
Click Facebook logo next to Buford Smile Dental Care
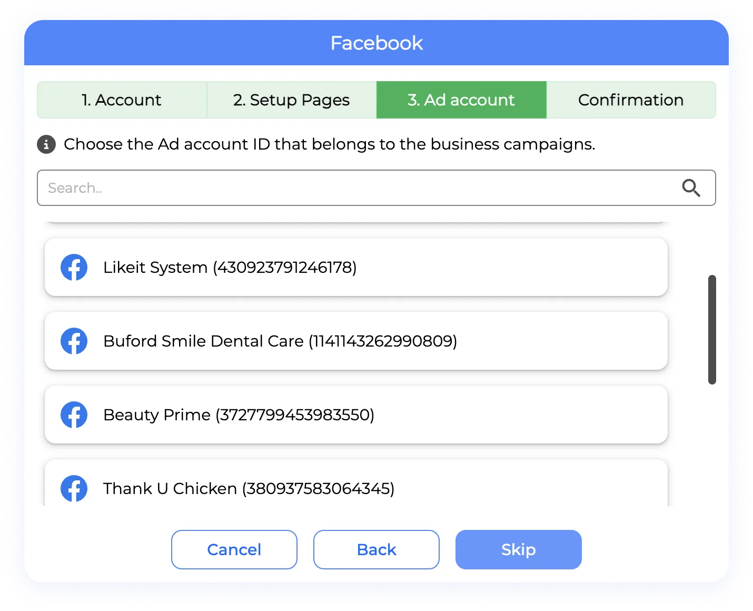(x=74, y=341)
